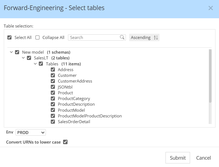
Task: Uncheck the Address table checkbox
Action: click(x=53, y=69)
